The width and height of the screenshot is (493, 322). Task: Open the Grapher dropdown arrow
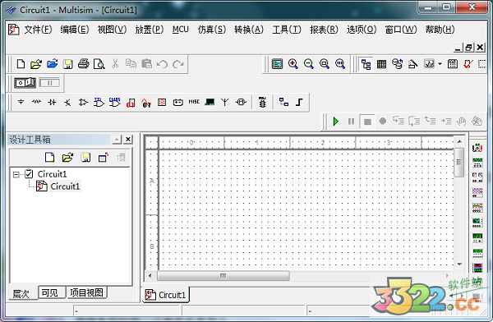(440, 64)
